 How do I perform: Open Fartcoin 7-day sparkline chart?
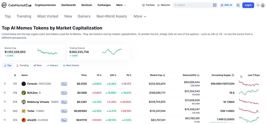pos(249,84)
